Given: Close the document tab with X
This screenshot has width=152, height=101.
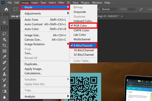Looking at the screenshot, I should 122,16.
